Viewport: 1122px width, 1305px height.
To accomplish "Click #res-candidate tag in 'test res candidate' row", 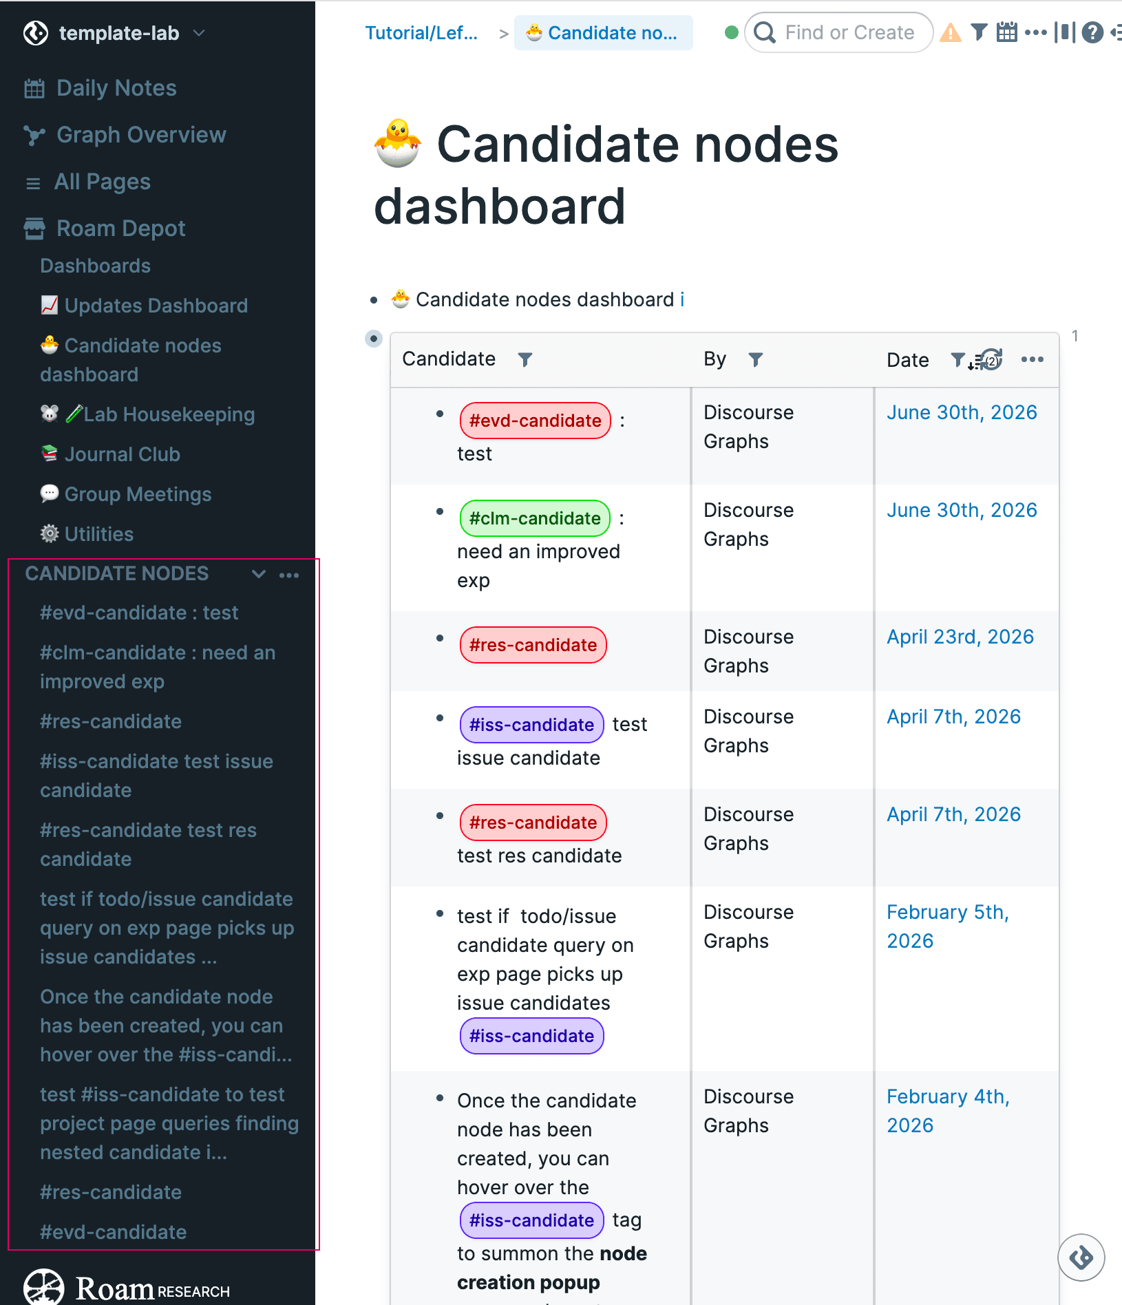I will coord(533,823).
